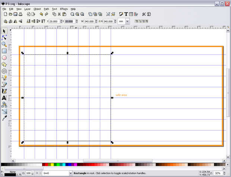Viewport: 231px width, 177px height.
Task: Open the Fill and Stroke dialog
Action: 121,14
